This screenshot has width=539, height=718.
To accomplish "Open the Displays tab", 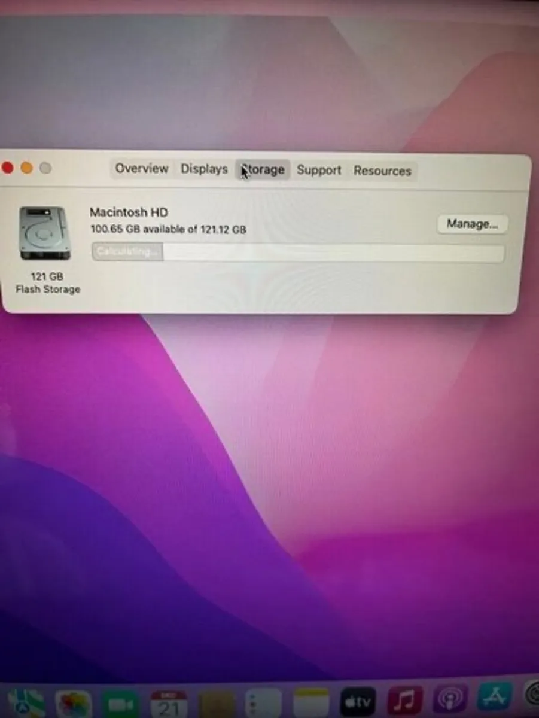I will click(203, 170).
